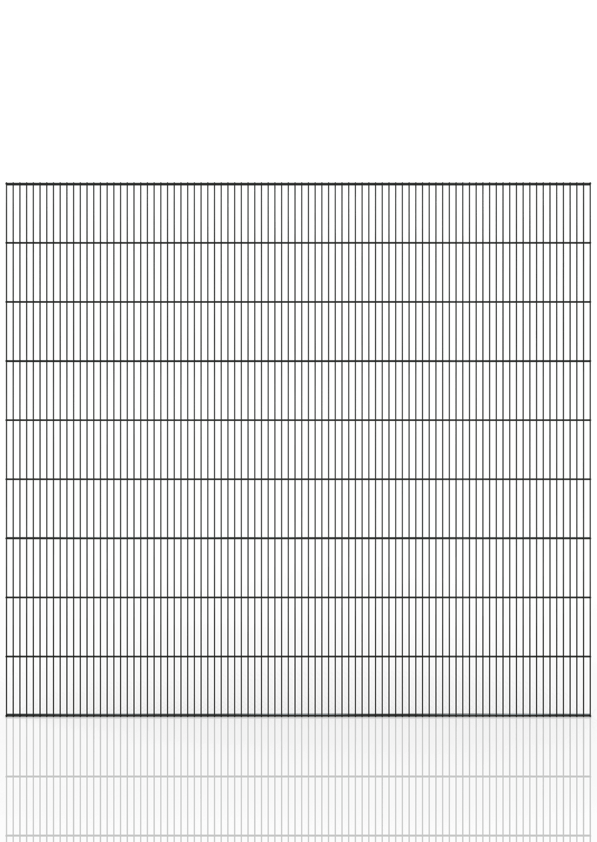Image resolution: width=597 pixels, height=842 pixels.
Task: Click the top-left corner of the fence panel
Action: pos(6,184)
